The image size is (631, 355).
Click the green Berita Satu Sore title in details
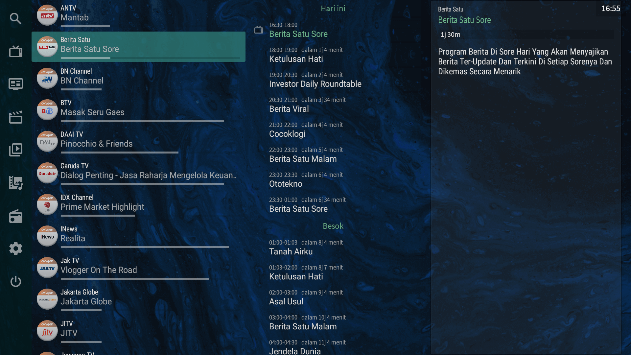(x=464, y=20)
